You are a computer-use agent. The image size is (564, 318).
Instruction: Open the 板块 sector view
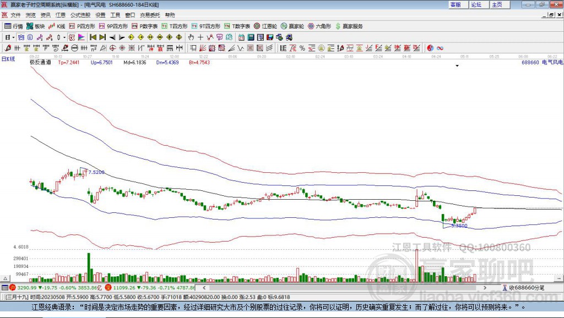click(x=36, y=26)
